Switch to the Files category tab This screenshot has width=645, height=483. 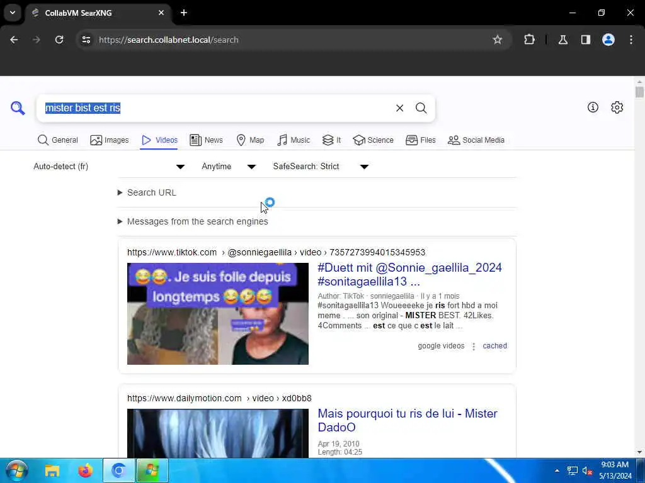tap(420, 140)
